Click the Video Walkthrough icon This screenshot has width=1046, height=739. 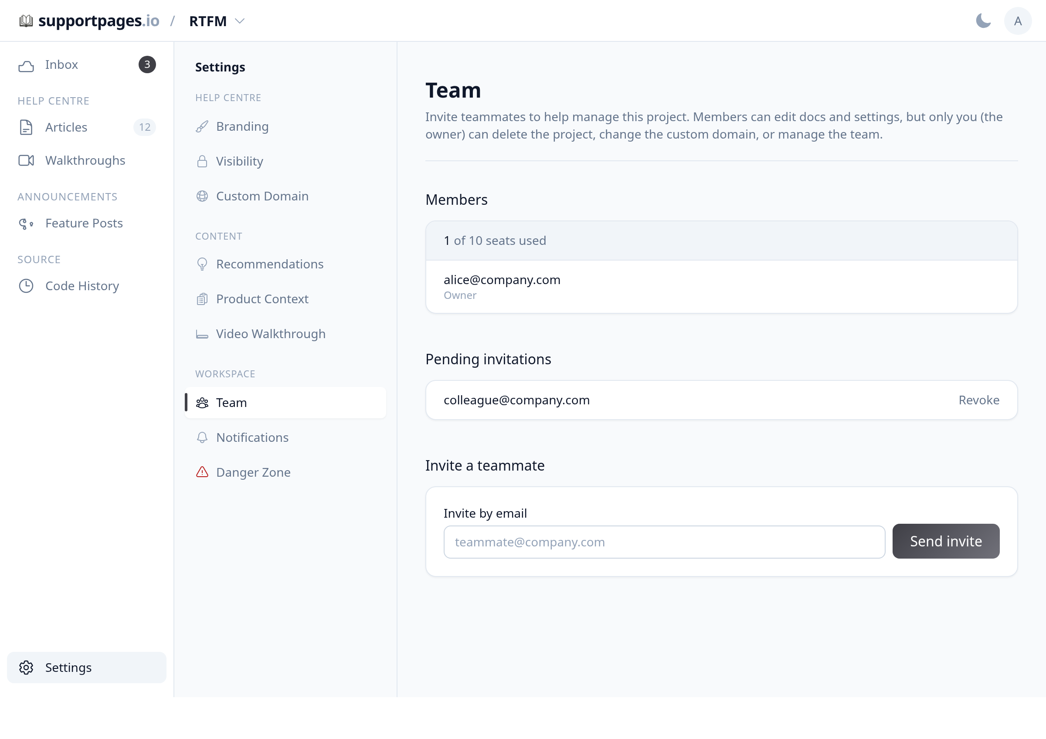pos(202,335)
